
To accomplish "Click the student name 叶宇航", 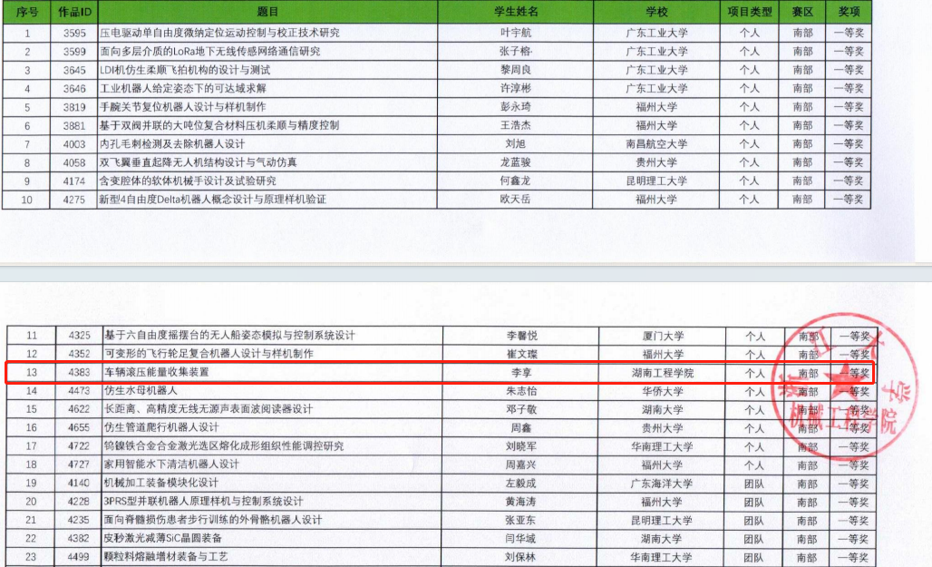I will 516,33.
